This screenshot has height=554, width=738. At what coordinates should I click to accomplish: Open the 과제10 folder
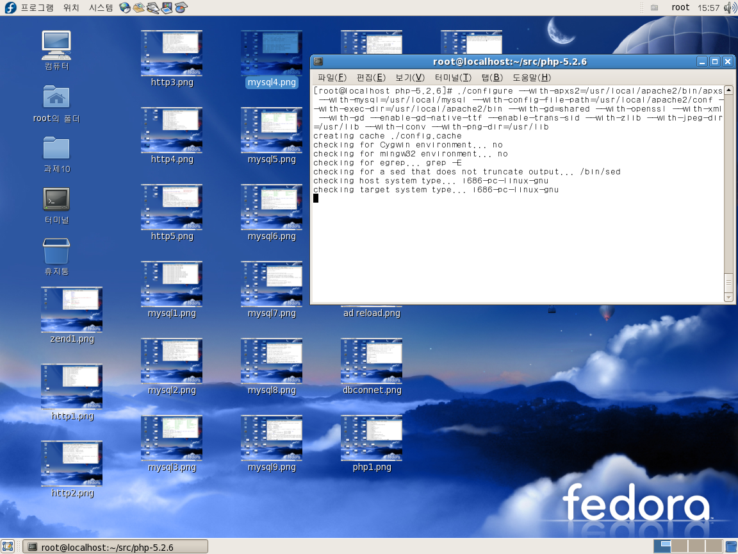pos(56,148)
